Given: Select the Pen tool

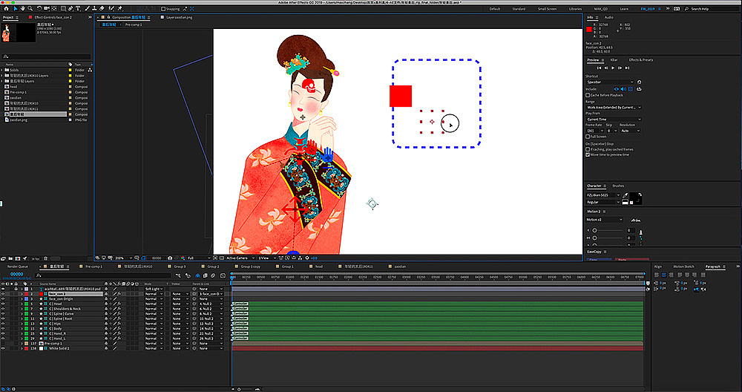Looking at the screenshot, I should (x=70, y=8).
